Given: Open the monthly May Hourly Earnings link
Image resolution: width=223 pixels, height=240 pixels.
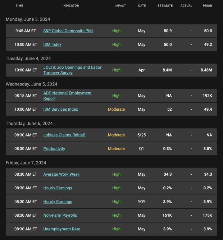Looking at the screenshot, I should pyautogui.click(x=58, y=188).
